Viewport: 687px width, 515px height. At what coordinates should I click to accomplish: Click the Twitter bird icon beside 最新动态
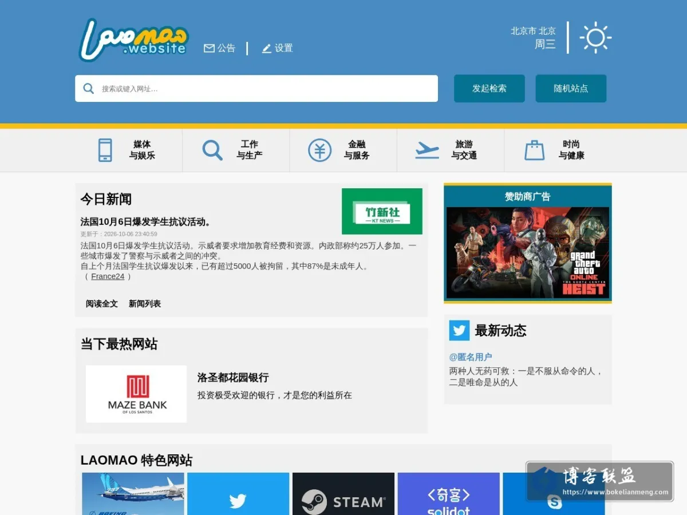[459, 330]
